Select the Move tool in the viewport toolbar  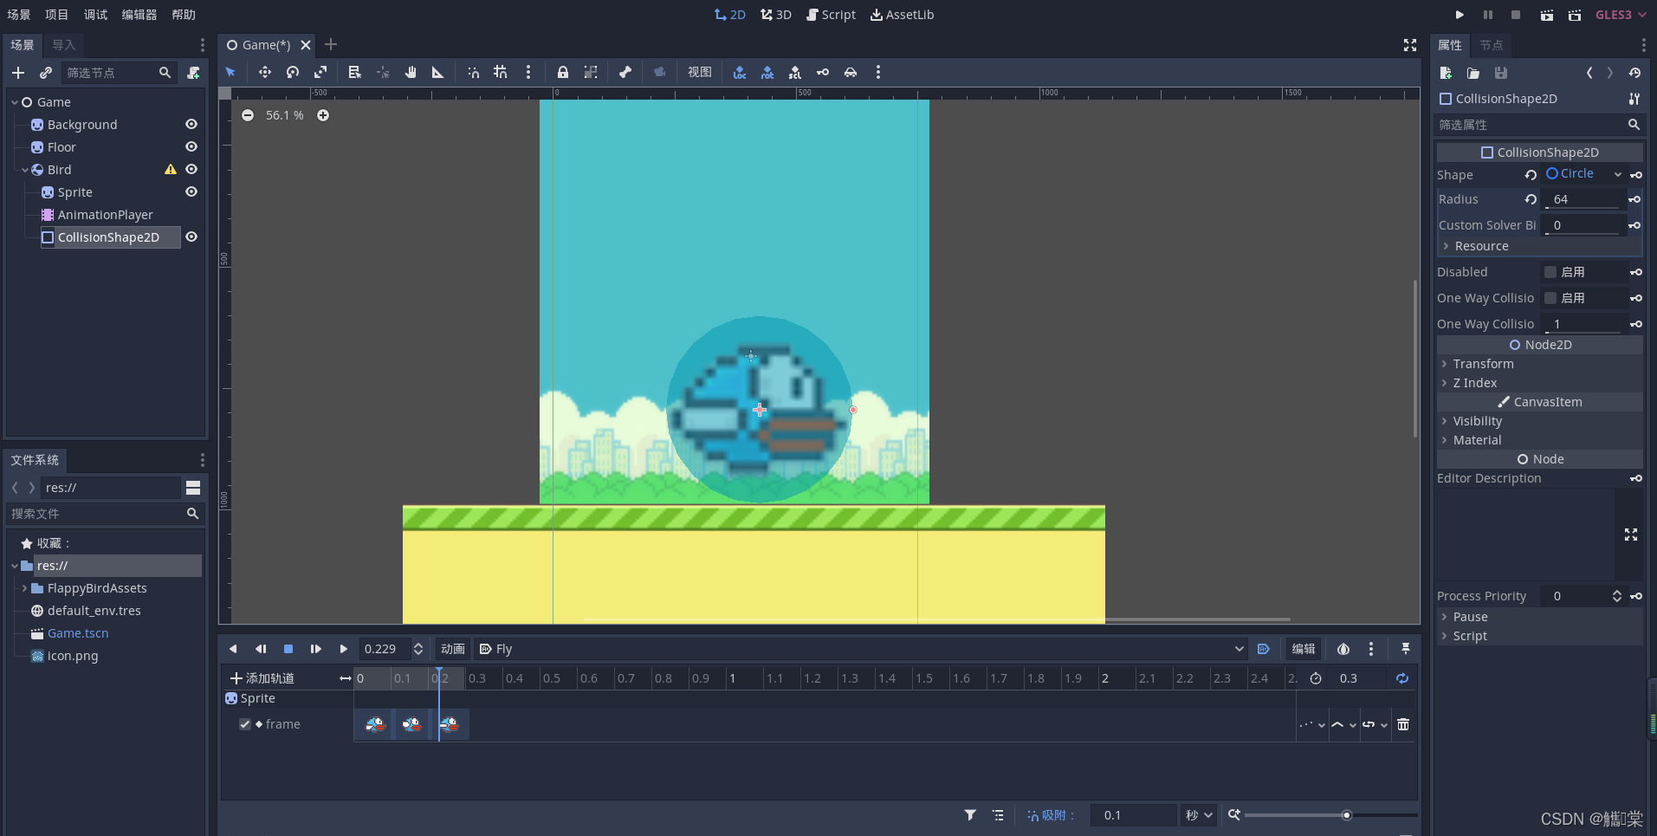pyautogui.click(x=265, y=73)
